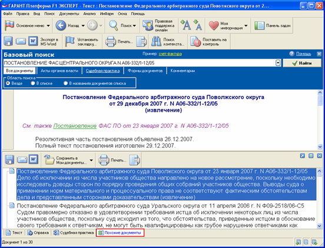The image size is (325, 248).
Task: Open Правовая поддержка онлайн
Action: tap(158, 25)
